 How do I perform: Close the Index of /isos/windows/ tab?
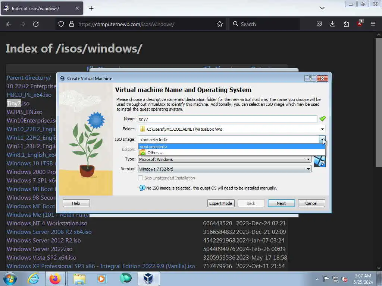(x=77, y=8)
